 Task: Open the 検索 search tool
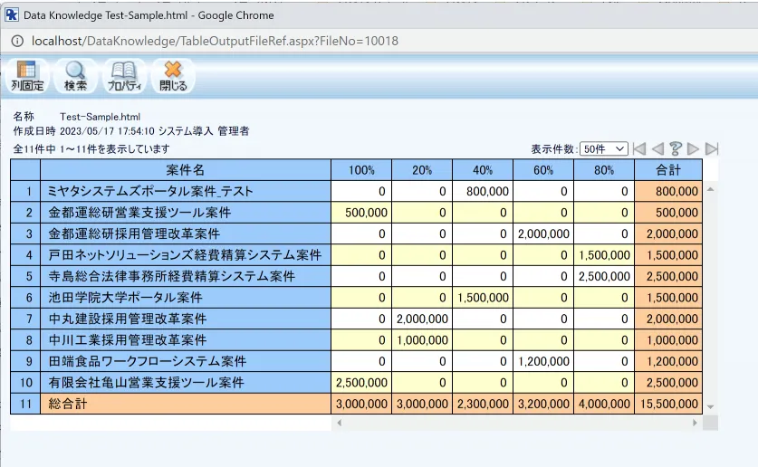pyautogui.click(x=75, y=76)
